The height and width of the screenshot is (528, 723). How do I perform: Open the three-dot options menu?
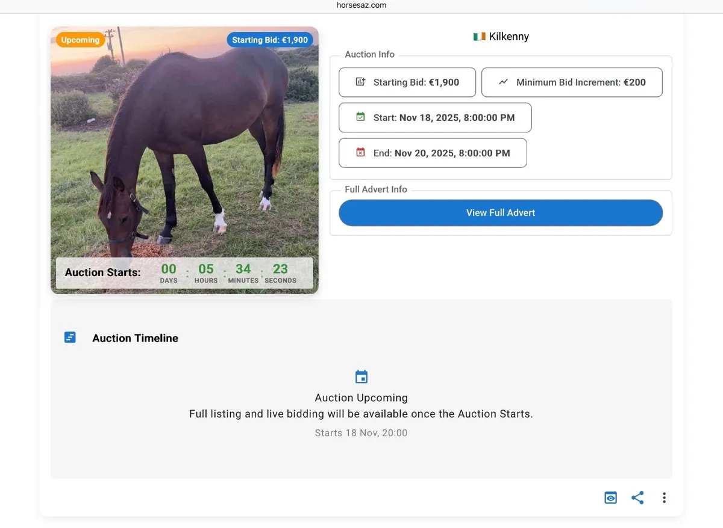[664, 497]
